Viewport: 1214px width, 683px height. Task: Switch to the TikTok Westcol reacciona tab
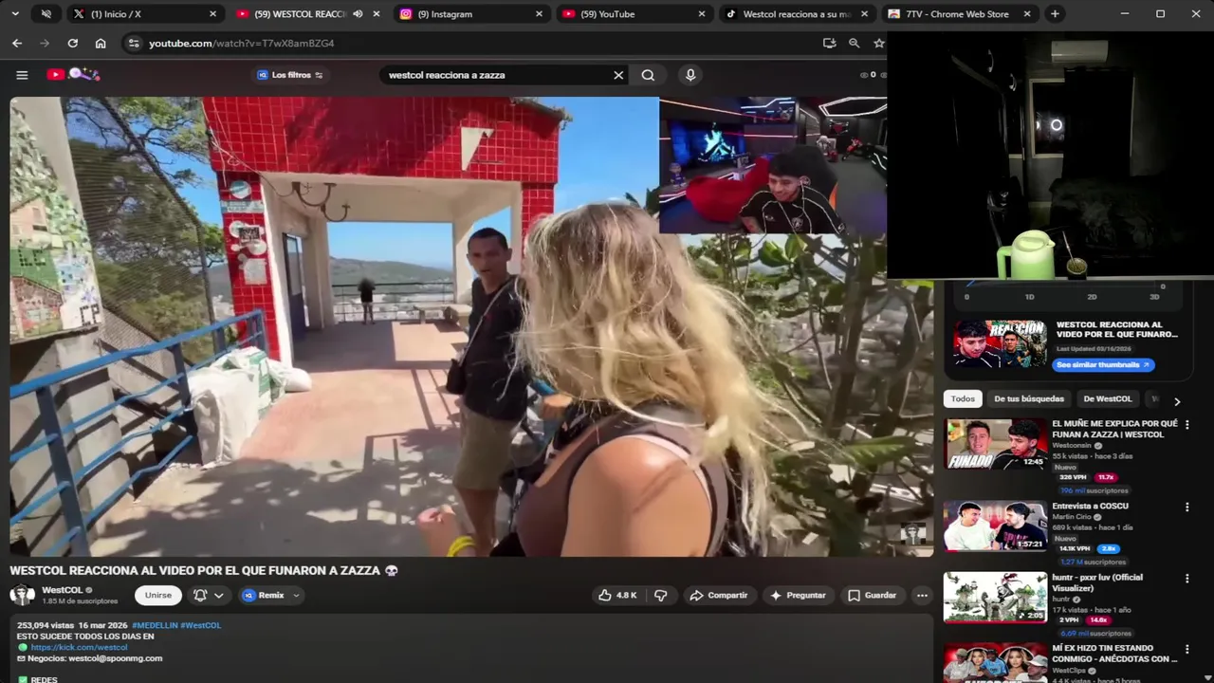[x=795, y=14]
